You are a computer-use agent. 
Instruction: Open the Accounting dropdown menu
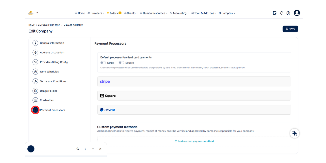coord(179,13)
